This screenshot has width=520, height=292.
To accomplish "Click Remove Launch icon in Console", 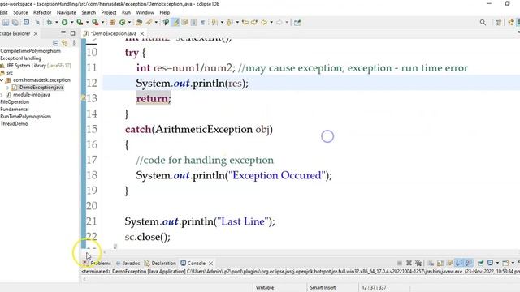I will click(409, 263).
